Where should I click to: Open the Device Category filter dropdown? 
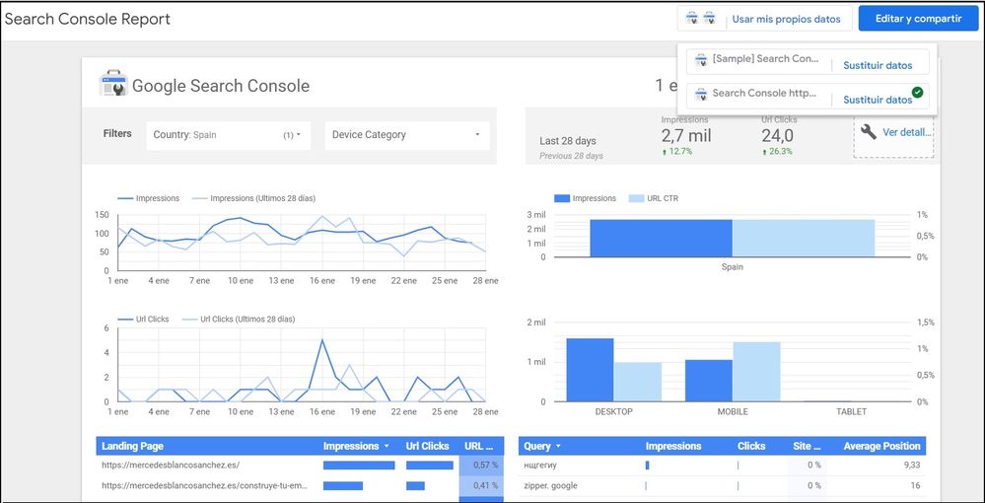pos(407,135)
